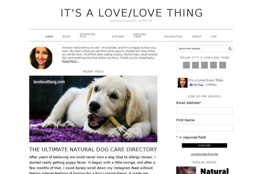The image size is (262, 174).
Task: Open The Ultimate Natural Dog Care Directory title
Action: pos(93,150)
